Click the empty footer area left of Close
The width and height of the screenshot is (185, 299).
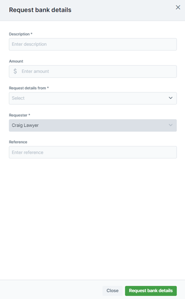pyautogui.click(x=51, y=290)
